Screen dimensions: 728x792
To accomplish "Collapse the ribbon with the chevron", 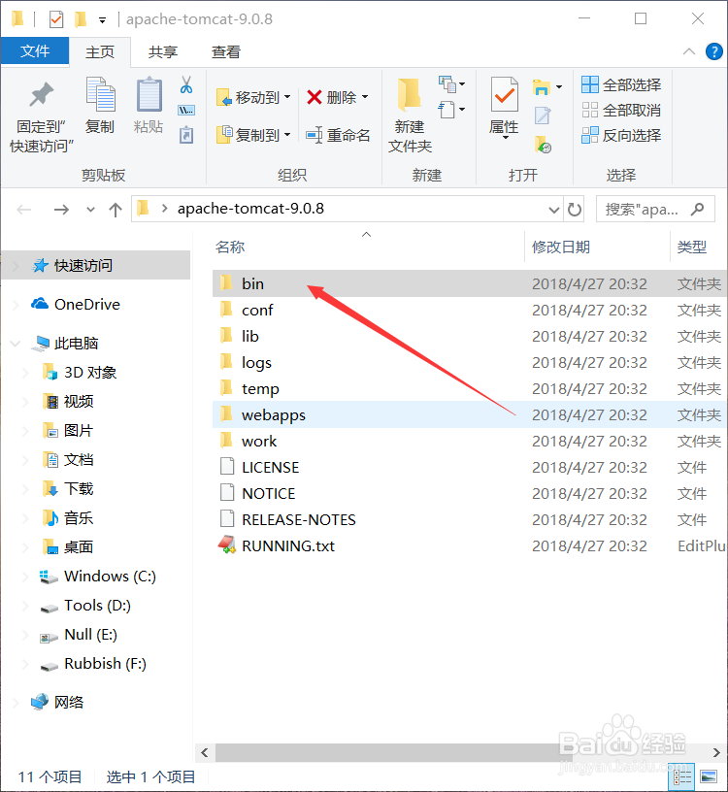I will click(689, 51).
